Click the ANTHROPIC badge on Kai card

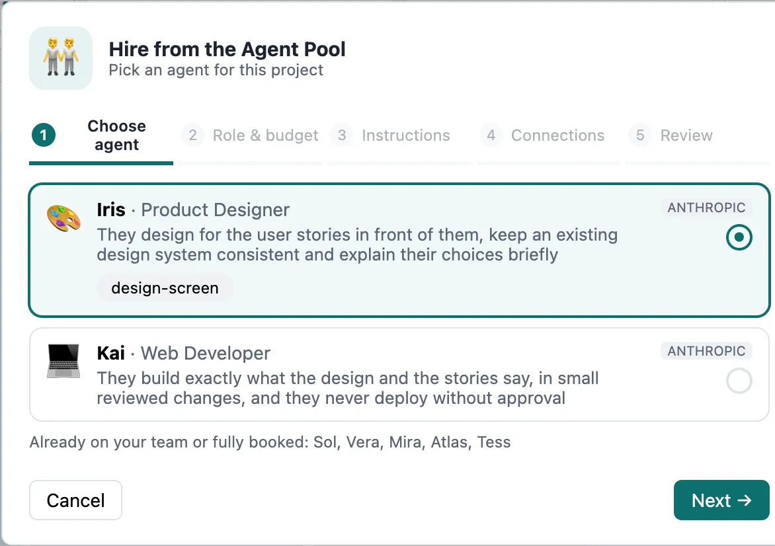click(706, 351)
